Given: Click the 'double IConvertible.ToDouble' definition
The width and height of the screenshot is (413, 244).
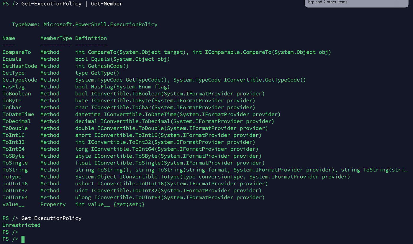Looking at the screenshot, I should coord(171,128).
